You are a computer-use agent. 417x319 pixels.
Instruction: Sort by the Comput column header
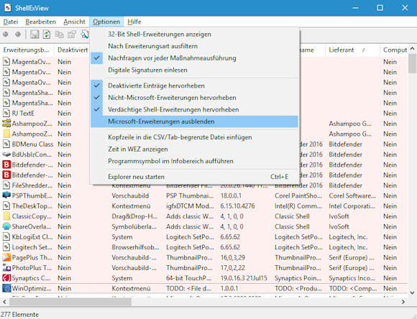(394, 50)
